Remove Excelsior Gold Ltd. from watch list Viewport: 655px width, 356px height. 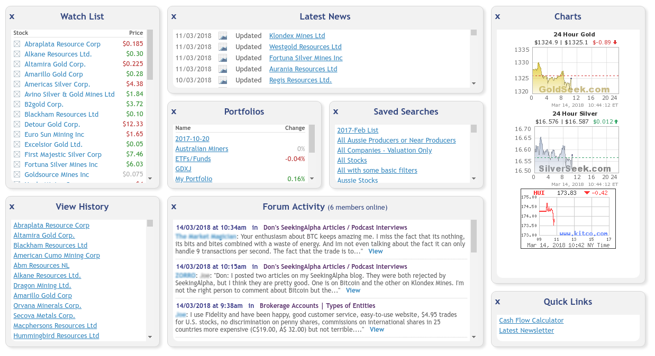[17, 145]
